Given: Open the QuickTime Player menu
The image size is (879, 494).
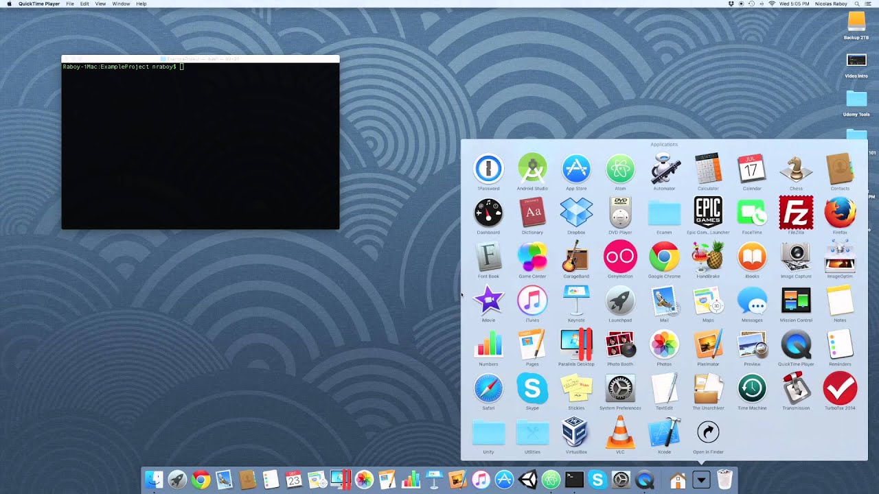Looking at the screenshot, I should [x=38, y=4].
